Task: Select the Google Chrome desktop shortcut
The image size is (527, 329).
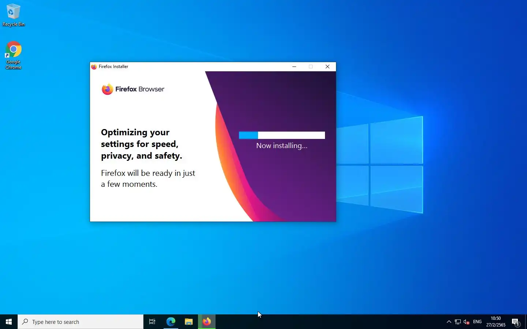Action: [x=13, y=55]
